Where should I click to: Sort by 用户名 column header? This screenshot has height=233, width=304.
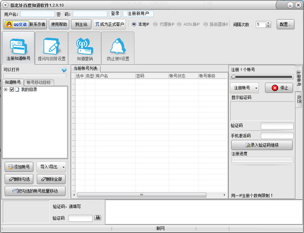click(115, 76)
